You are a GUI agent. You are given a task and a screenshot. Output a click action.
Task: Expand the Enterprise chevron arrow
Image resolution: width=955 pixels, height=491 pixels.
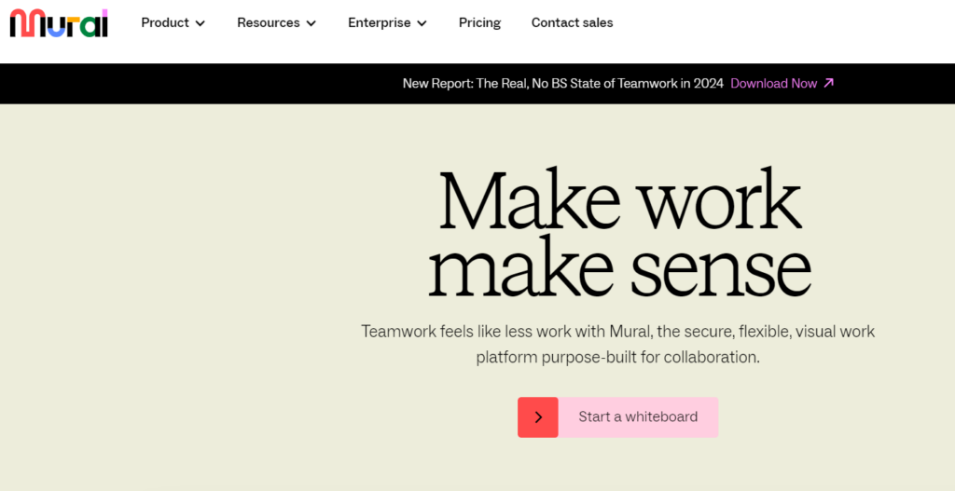[422, 23]
